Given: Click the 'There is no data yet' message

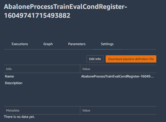Looking at the screenshot, I should [19, 117].
